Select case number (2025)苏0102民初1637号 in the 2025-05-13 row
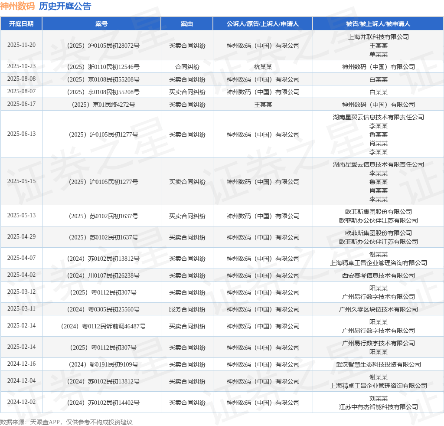Image resolution: width=444 pixels, height=426 pixels. 103,216
